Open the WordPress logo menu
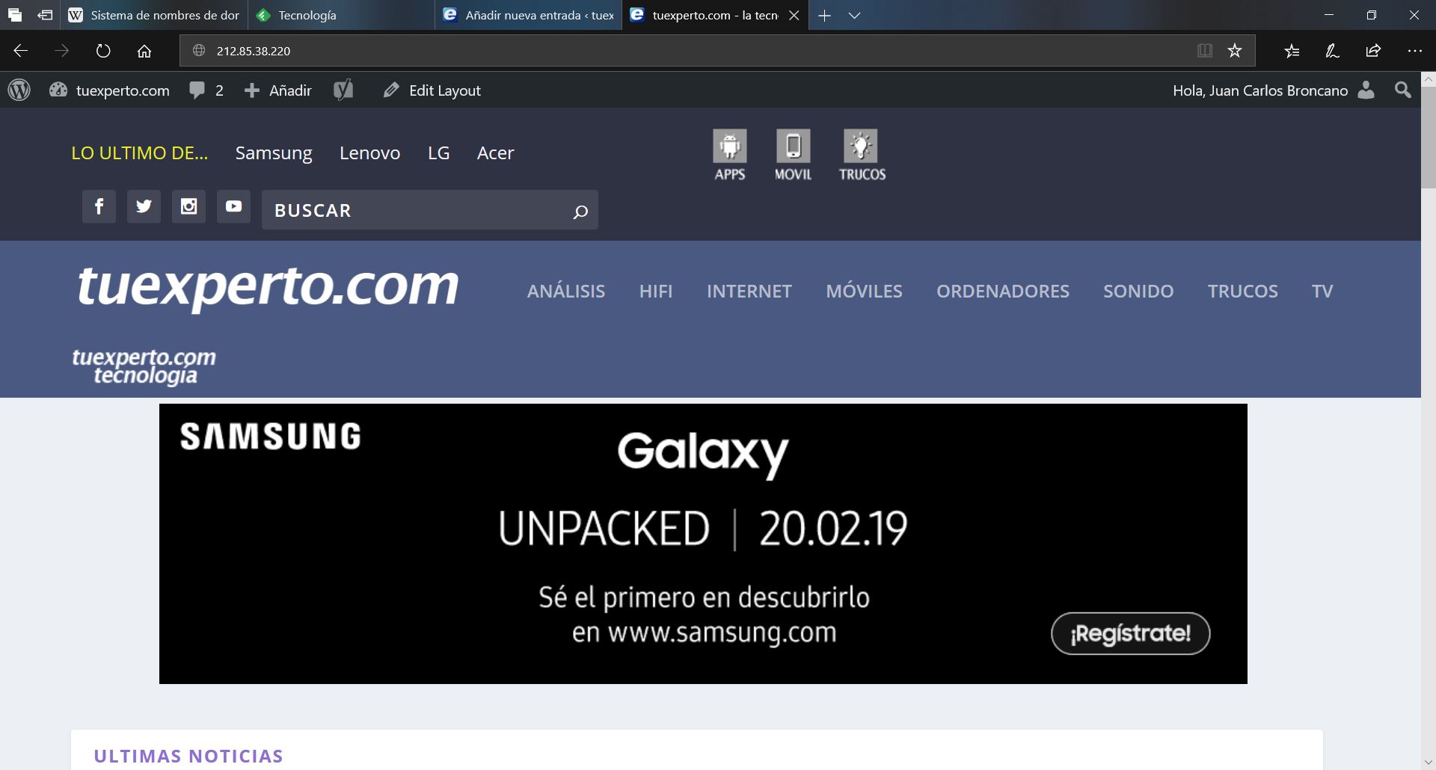1436x770 pixels. 19,90
